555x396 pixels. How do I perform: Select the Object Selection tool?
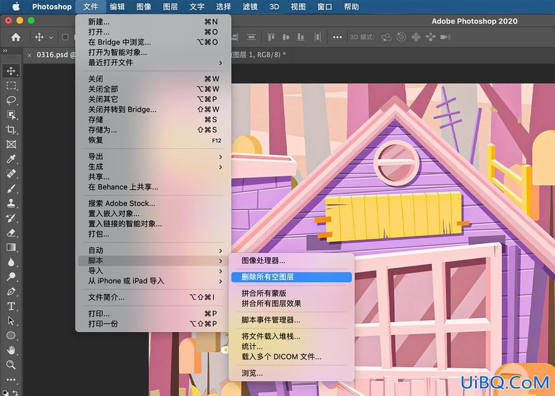tap(11, 115)
